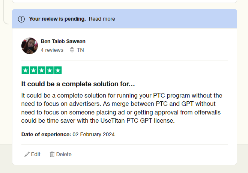The width and height of the screenshot is (248, 173).
Task: Click Ben Taieb Sawsen's profile avatar
Action: coord(30,46)
